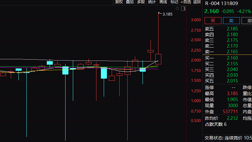The height and width of the screenshot is (142, 252).
Task: Click the latest red candlestick body
Action: pos(158,59)
